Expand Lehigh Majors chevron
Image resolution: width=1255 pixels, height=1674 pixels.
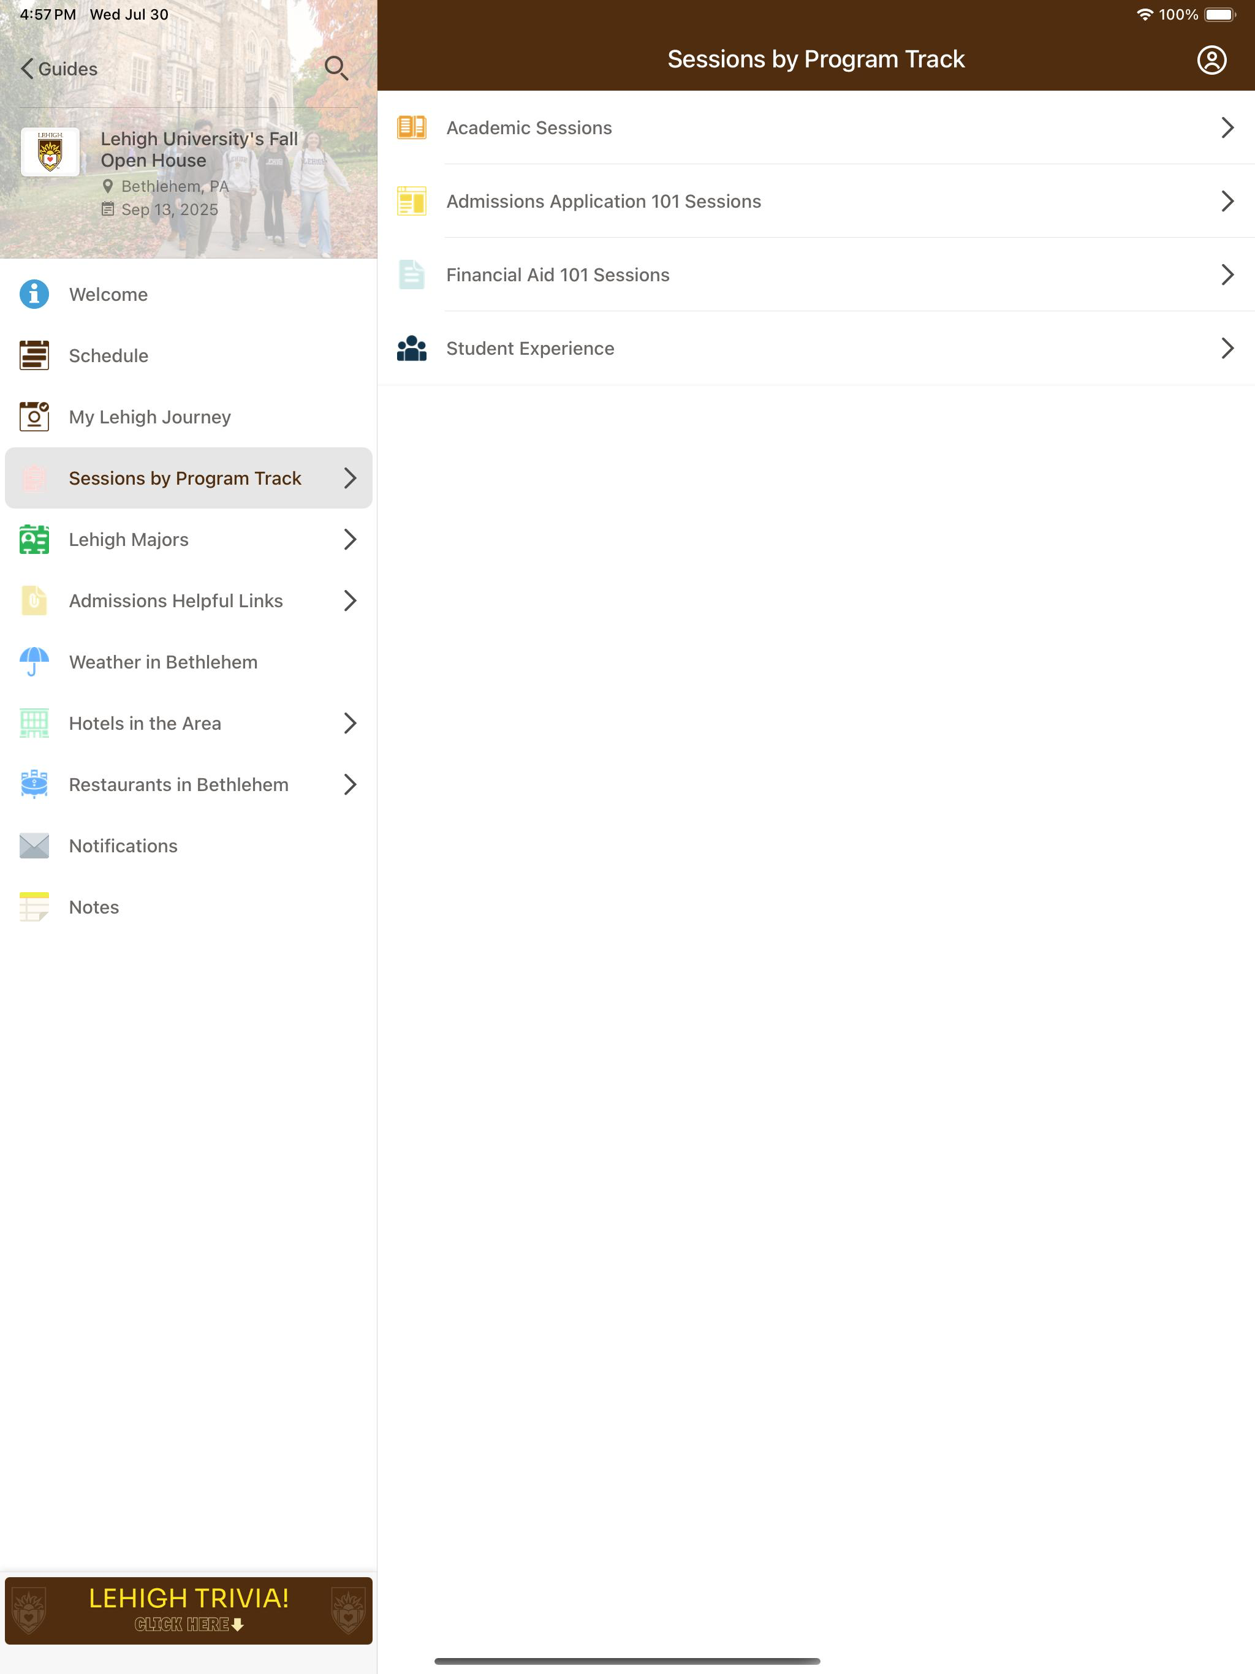350,540
